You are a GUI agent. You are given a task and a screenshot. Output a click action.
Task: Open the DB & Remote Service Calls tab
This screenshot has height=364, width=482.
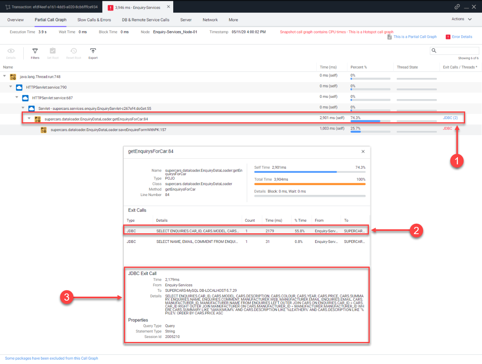pyautogui.click(x=146, y=20)
